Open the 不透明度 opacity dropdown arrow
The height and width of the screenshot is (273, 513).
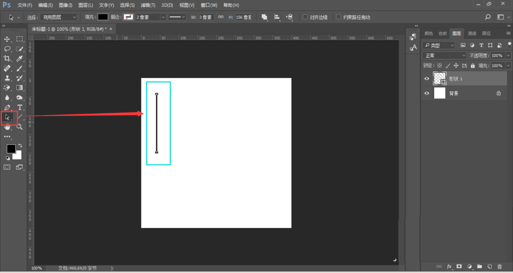[x=508, y=55]
